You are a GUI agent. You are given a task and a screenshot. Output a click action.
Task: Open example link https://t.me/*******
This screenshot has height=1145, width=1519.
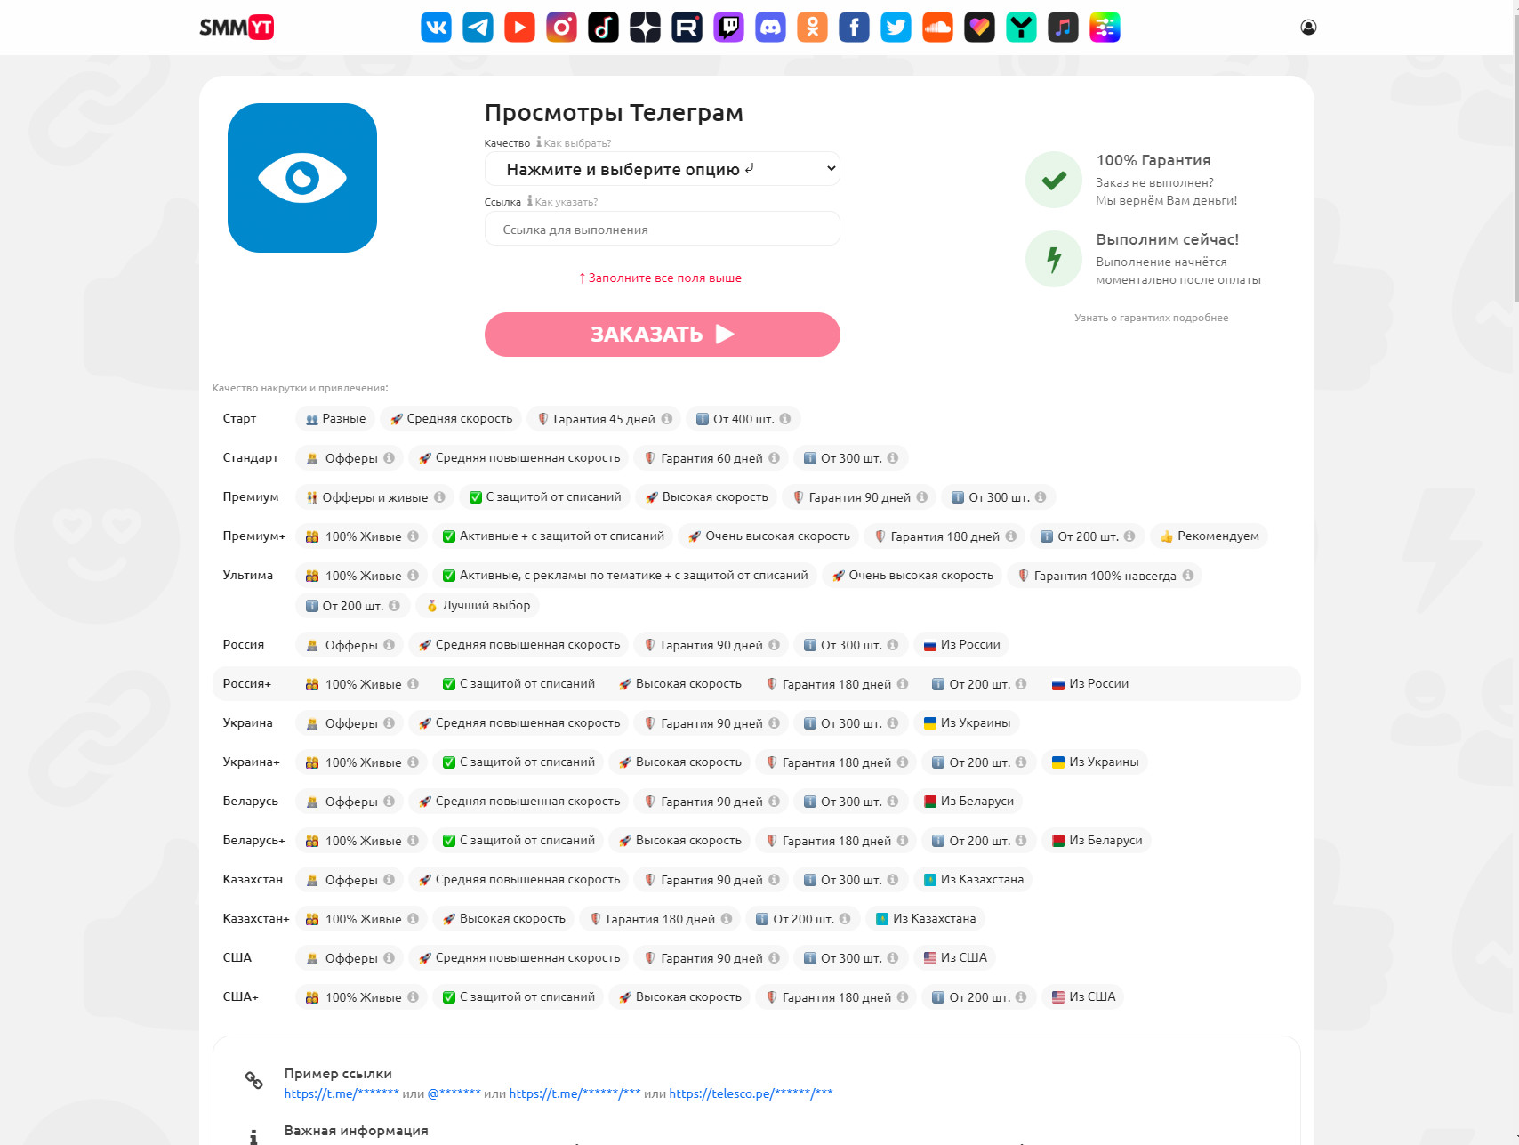(342, 1093)
